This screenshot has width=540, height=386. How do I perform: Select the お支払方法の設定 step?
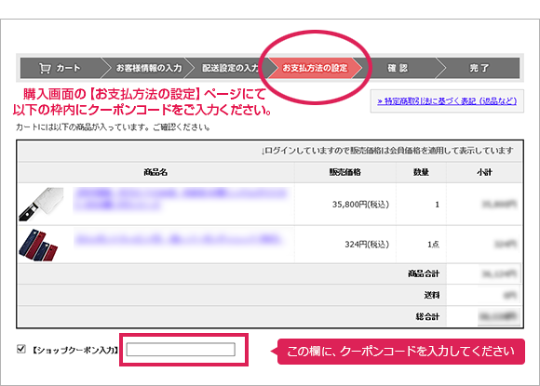coord(315,68)
